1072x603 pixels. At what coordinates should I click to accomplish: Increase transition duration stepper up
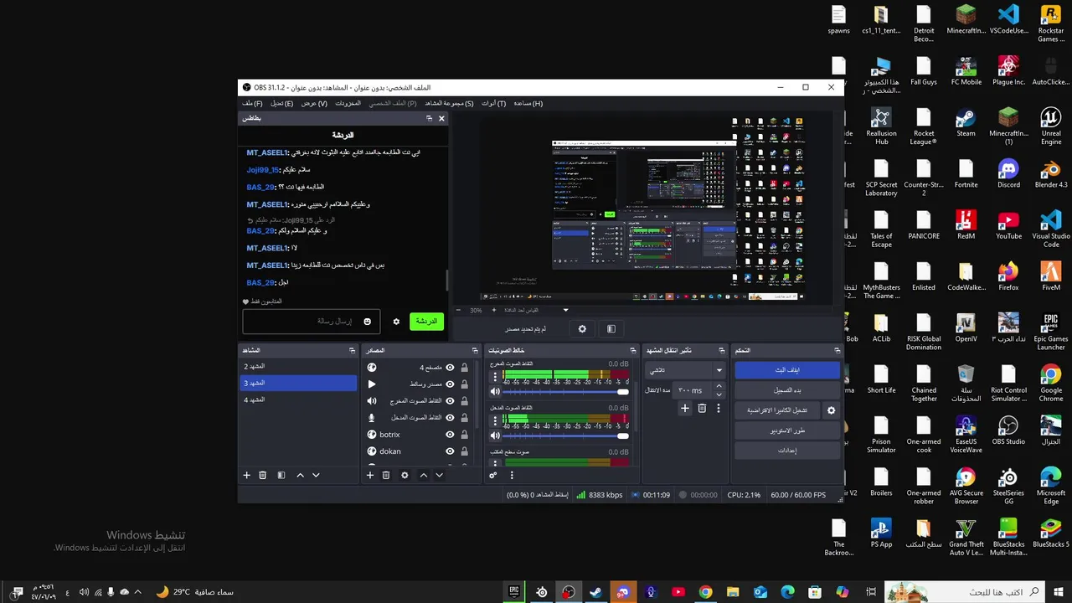pos(719,387)
